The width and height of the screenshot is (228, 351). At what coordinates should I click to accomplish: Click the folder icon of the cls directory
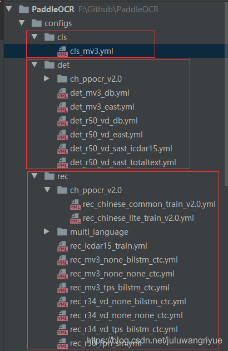point(49,37)
